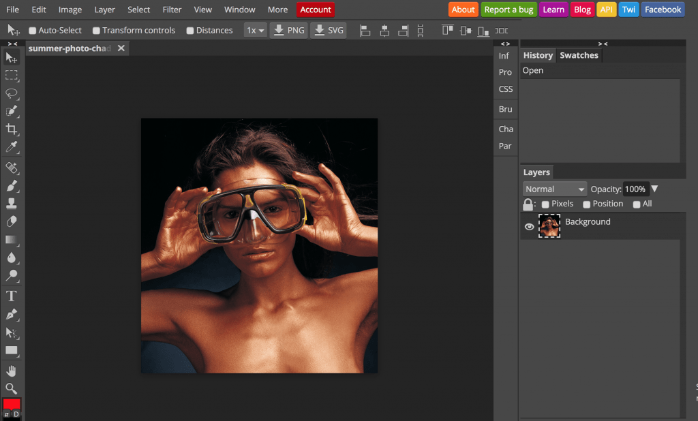Viewport: 698px width, 421px height.
Task: Switch to the Swatches tab
Action: (579, 55)
